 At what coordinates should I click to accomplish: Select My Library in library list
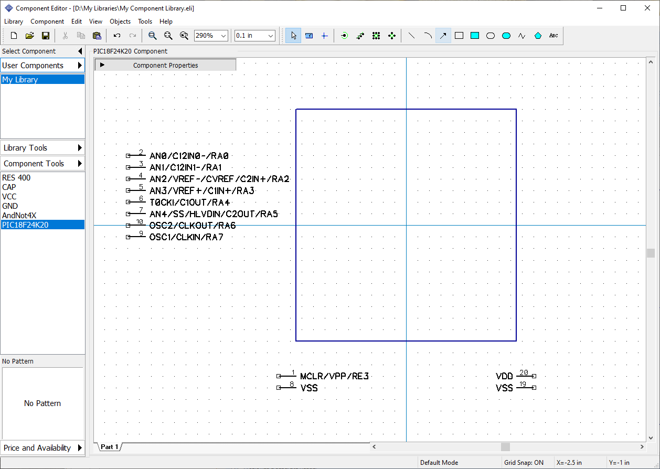42,80
